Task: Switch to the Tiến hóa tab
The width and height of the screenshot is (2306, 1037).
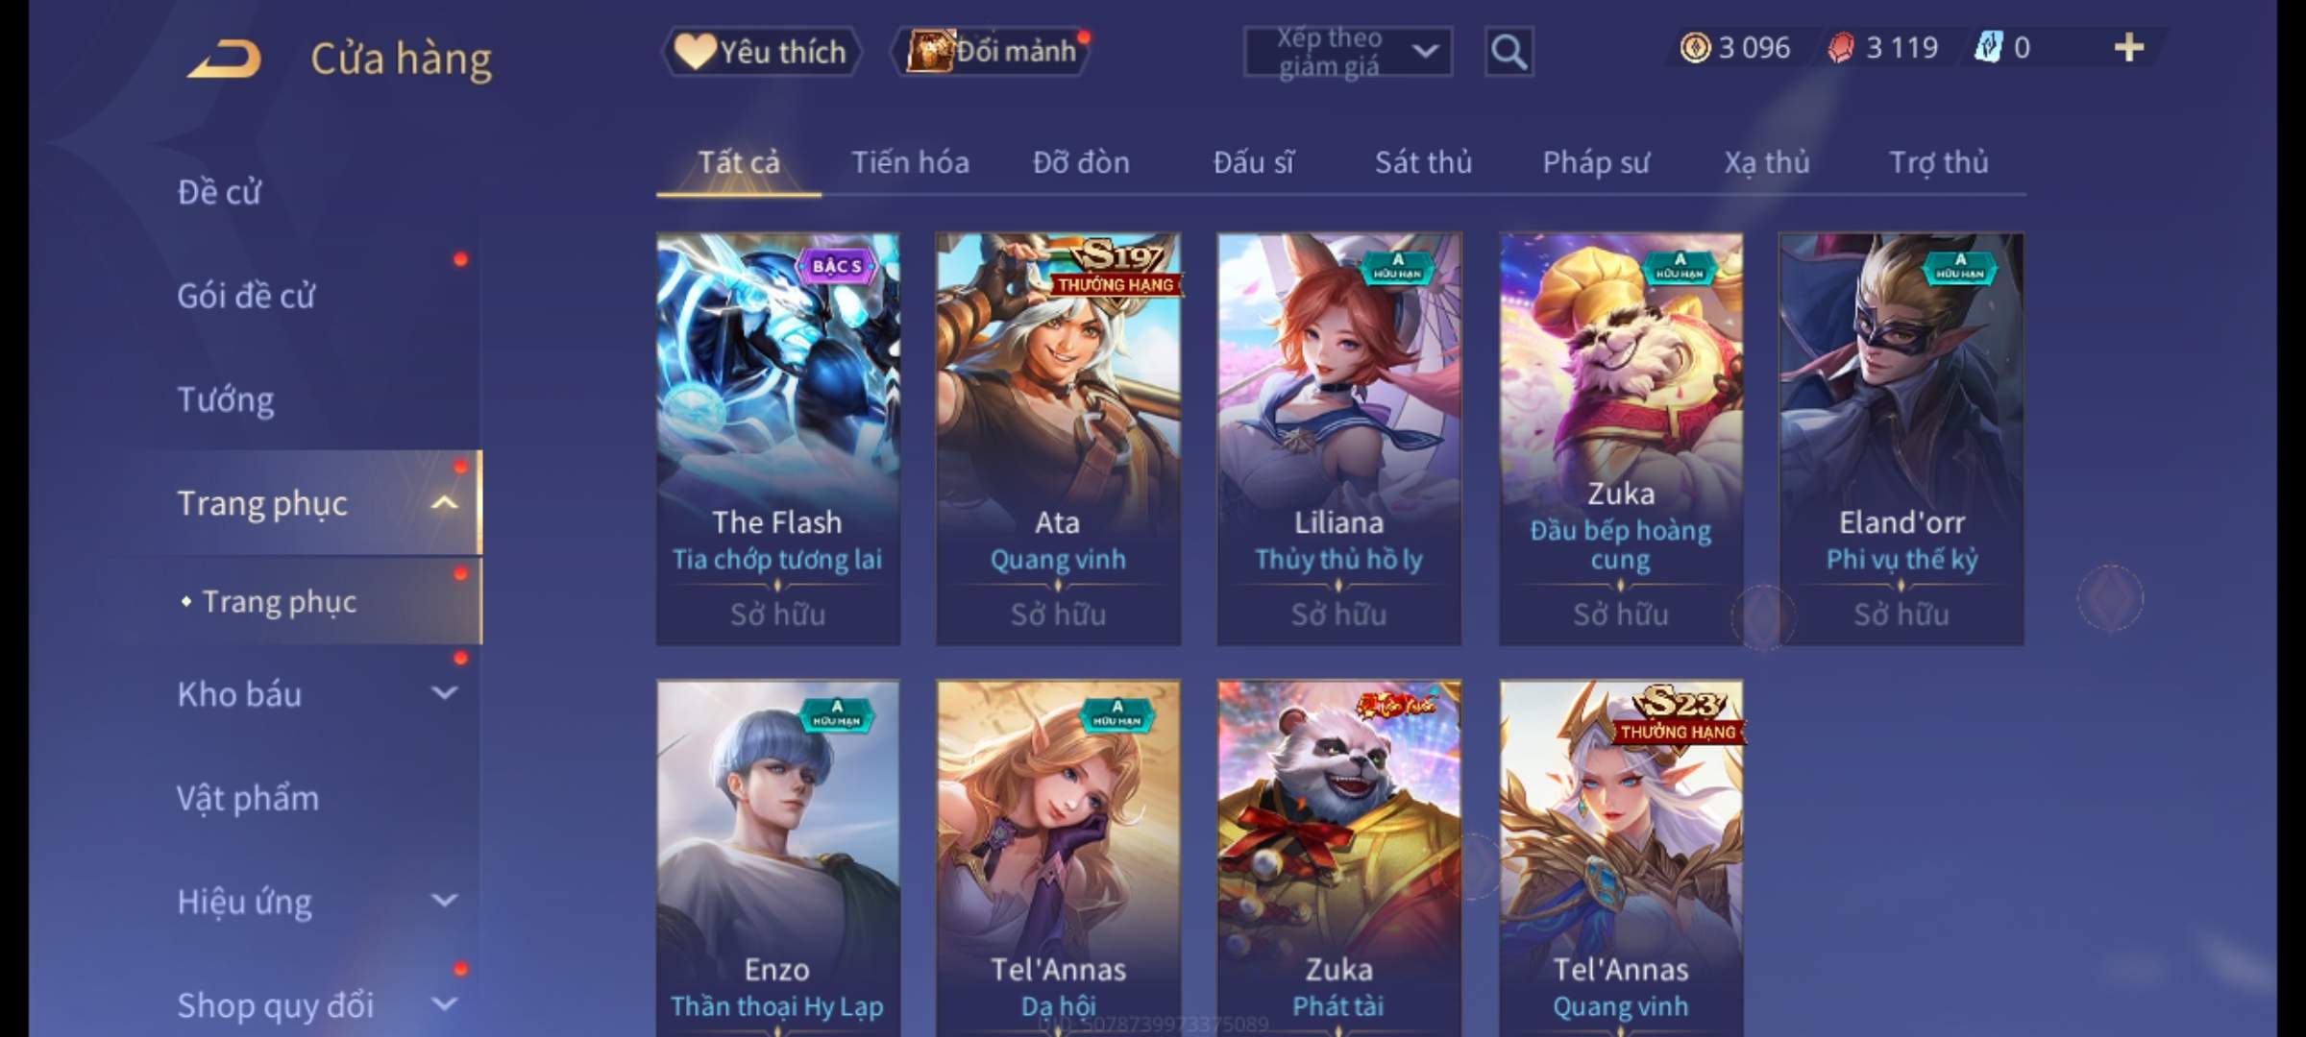Action: pyautogui.click(x=910, y=162)
